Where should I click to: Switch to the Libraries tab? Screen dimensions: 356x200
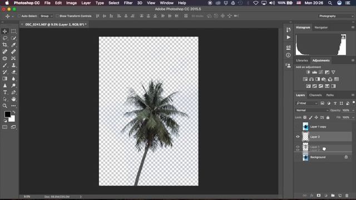pyautogui.click(x=301, y=61)
